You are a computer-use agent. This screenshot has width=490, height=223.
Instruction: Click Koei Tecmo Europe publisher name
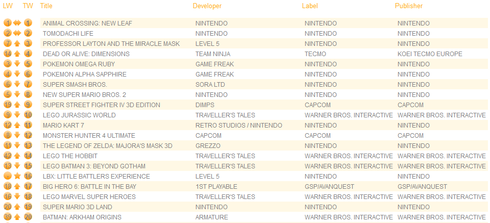430,54
